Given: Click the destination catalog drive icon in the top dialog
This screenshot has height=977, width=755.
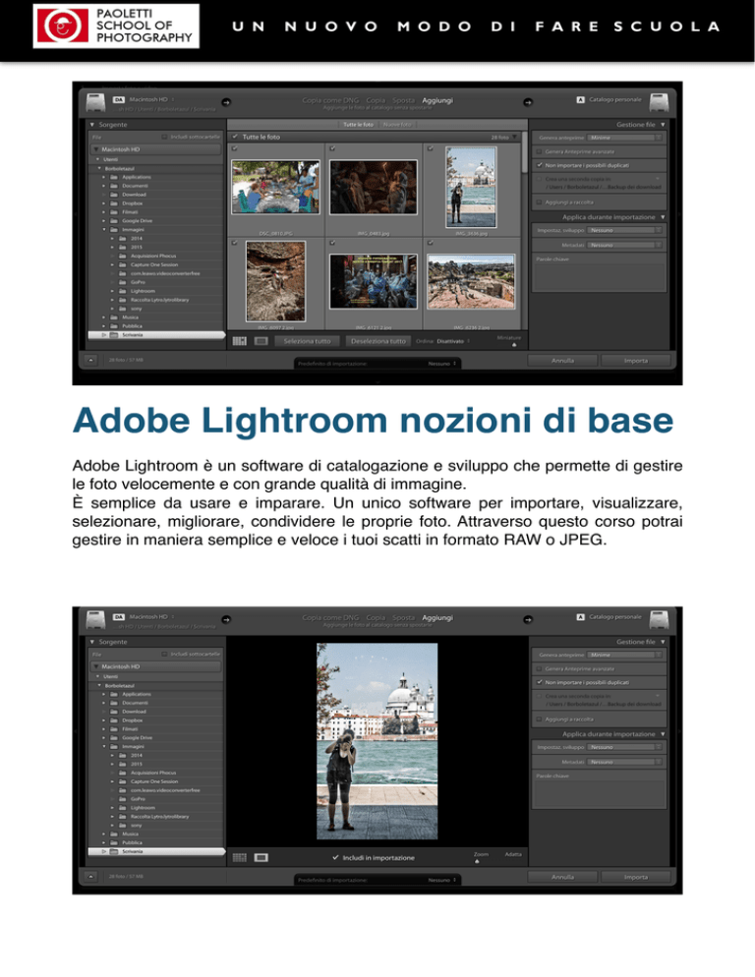Looking at the screenshot, I should 659,102.
